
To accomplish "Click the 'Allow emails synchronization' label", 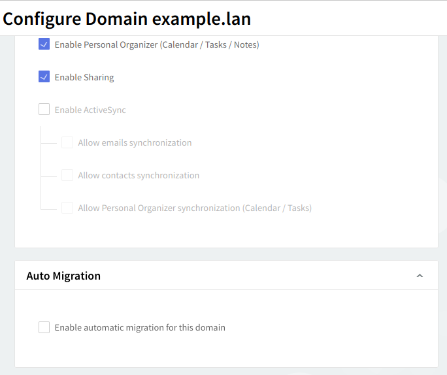I will click(135, 143).
